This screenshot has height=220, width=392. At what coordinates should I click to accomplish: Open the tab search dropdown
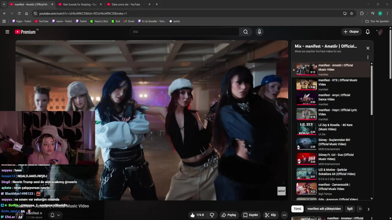point(4,4)
